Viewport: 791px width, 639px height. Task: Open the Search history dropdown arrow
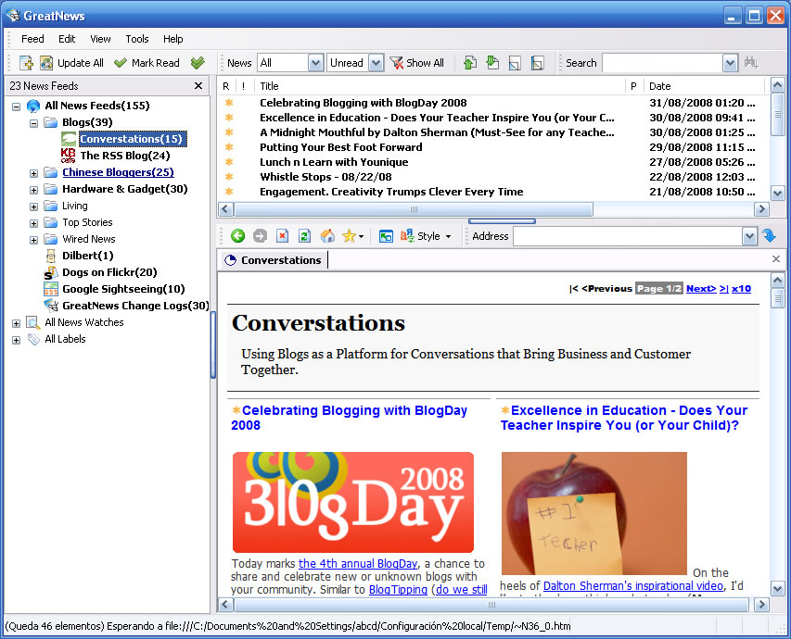pyautogui.click(x=730, y=63)
